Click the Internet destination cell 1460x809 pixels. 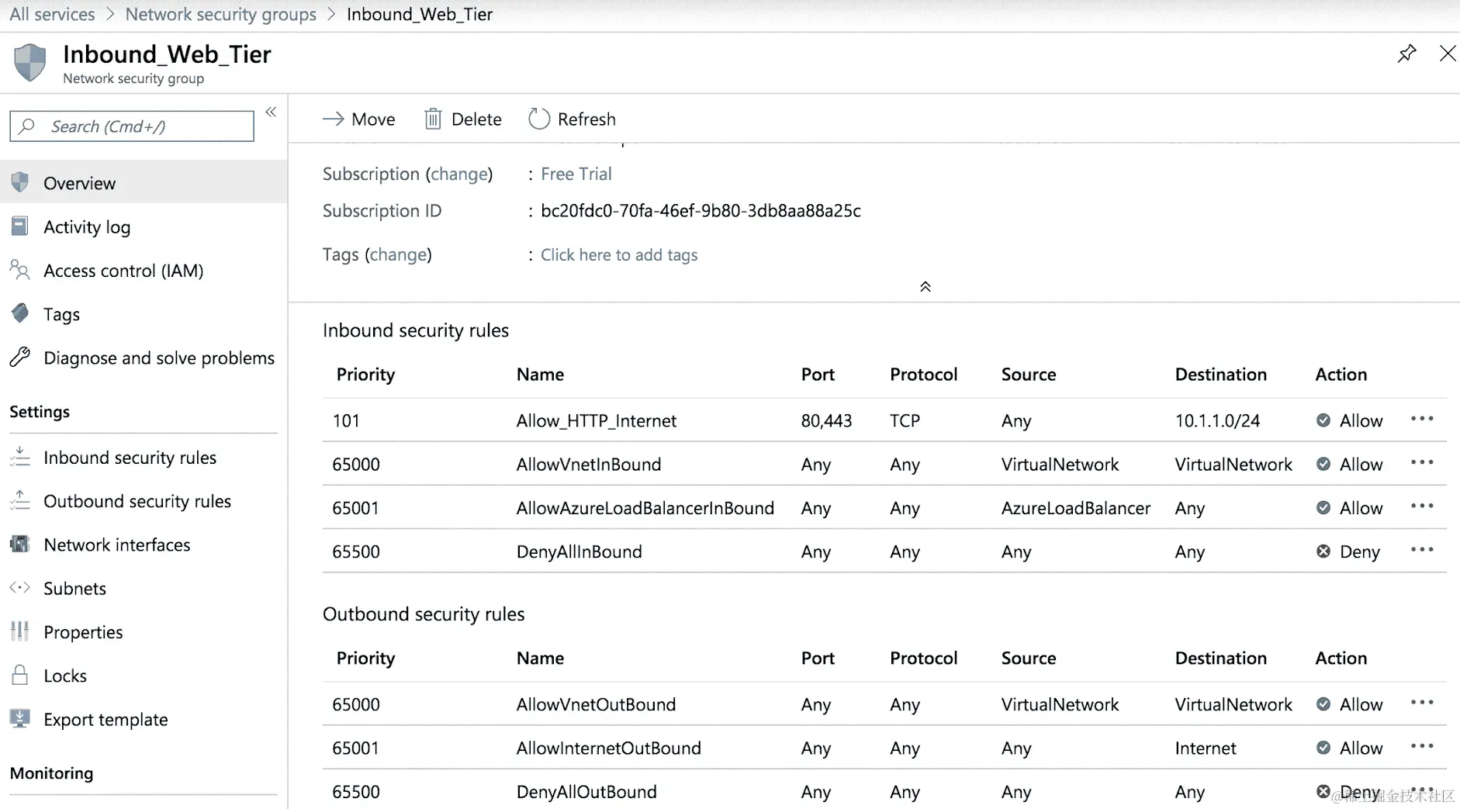point(1206,748)
